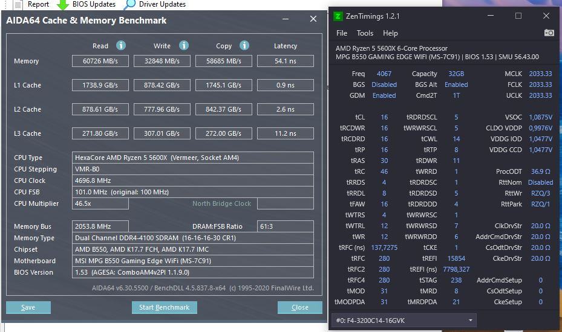Maximize the ZenTimings window
Screen dimensions: 562x332
[518, 16]
